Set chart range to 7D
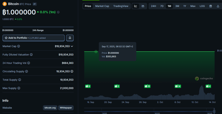Screen dimensions: 222x114 [162, 6]
